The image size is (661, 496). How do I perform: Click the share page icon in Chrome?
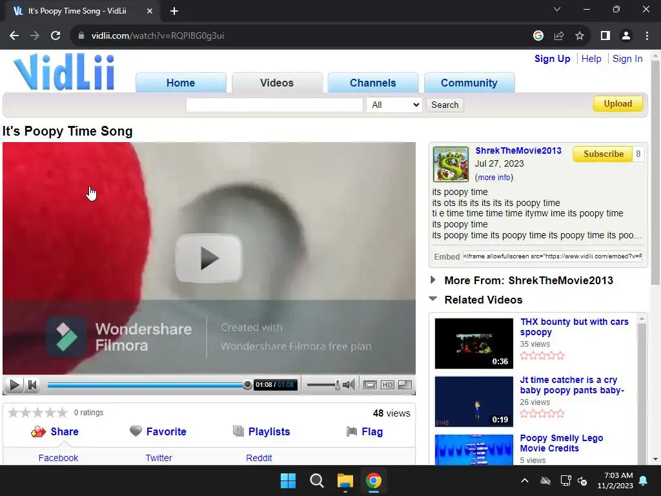559,36
